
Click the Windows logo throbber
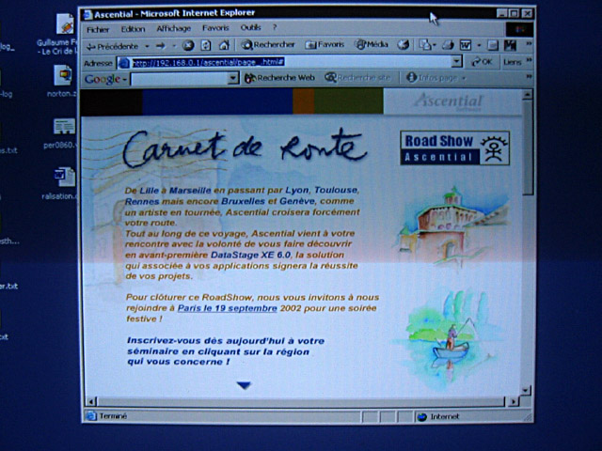pyautogui.click(x=519, y=29)
